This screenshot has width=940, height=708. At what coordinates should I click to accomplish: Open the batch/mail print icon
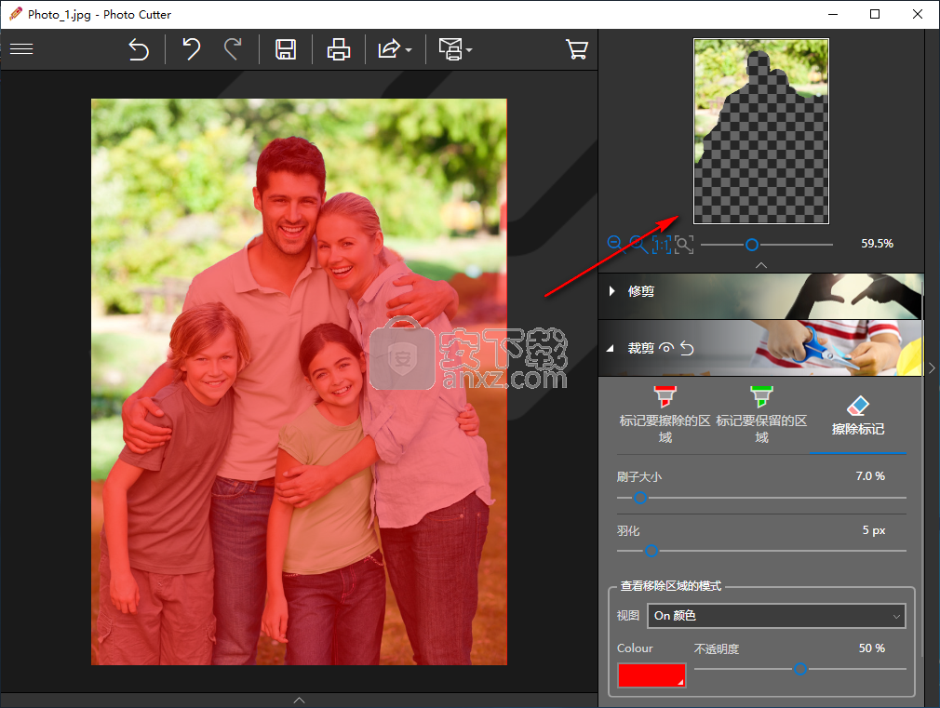pos(450,49)
